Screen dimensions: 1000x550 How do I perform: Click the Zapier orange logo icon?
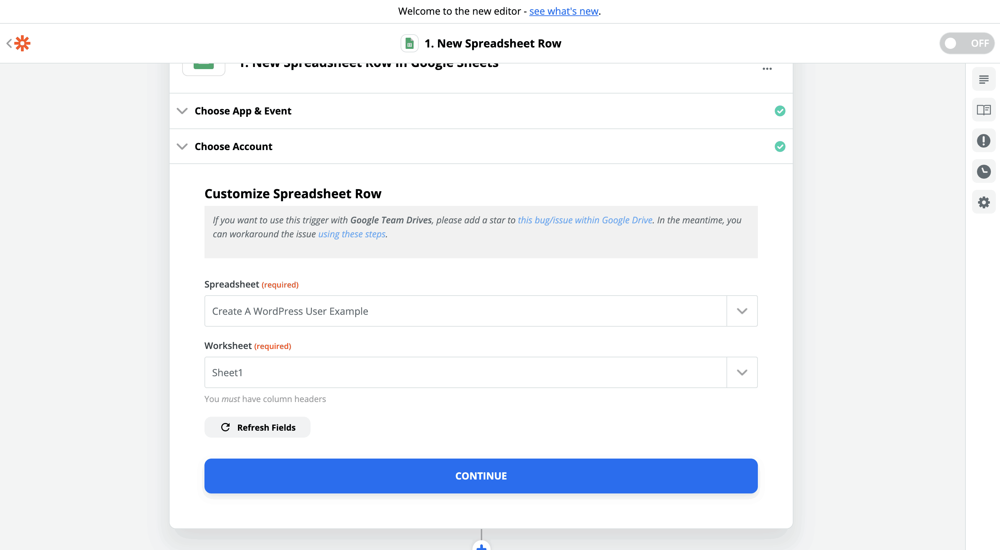pyautogui.click(x=23, y=43)
